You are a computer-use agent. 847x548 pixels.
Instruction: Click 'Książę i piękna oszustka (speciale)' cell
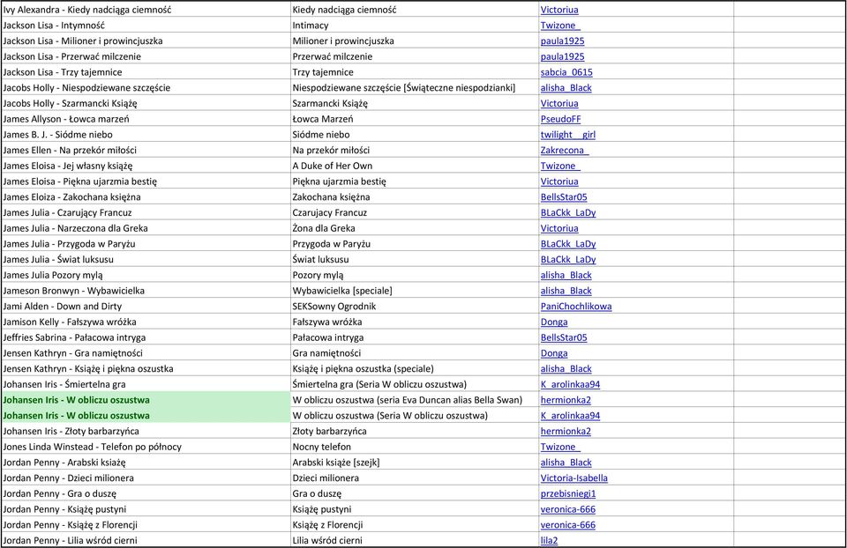(x=415, y=369)
